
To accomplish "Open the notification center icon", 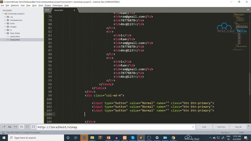I will (x=246, y=138).
